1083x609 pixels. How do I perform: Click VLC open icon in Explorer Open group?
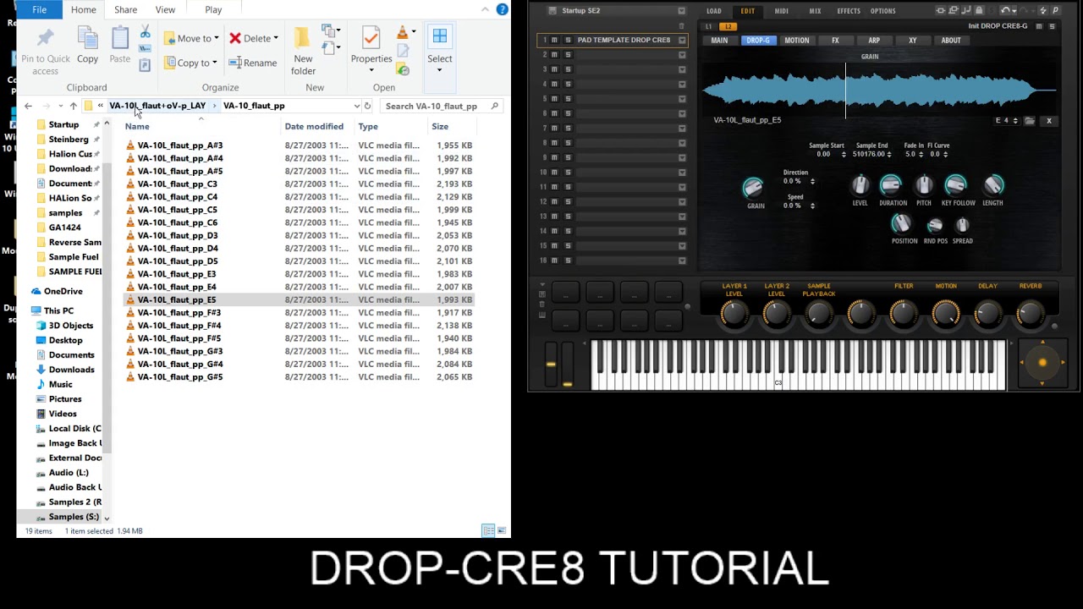coord(403,32)
